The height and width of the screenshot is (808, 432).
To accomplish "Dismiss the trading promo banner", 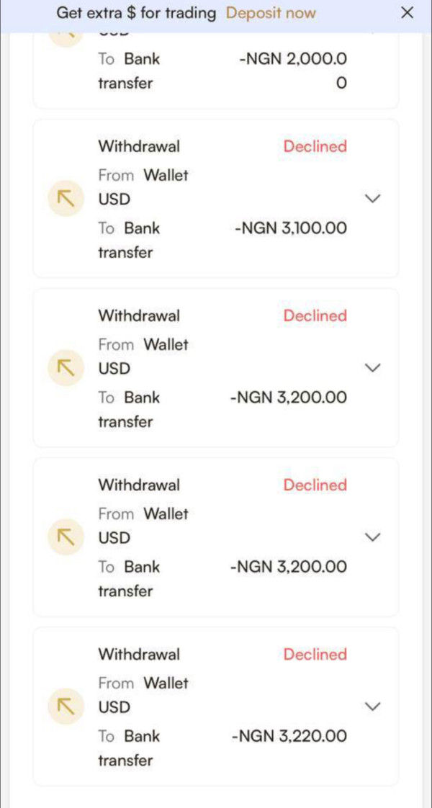I will click(407, 13).
